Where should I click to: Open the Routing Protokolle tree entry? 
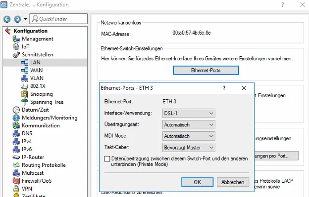coord(44,165)
